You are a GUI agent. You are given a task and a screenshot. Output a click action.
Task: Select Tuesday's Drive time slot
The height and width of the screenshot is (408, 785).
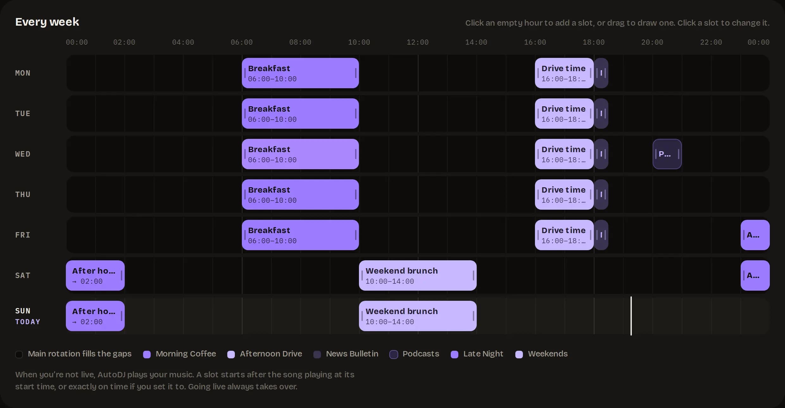click(564, 114)
